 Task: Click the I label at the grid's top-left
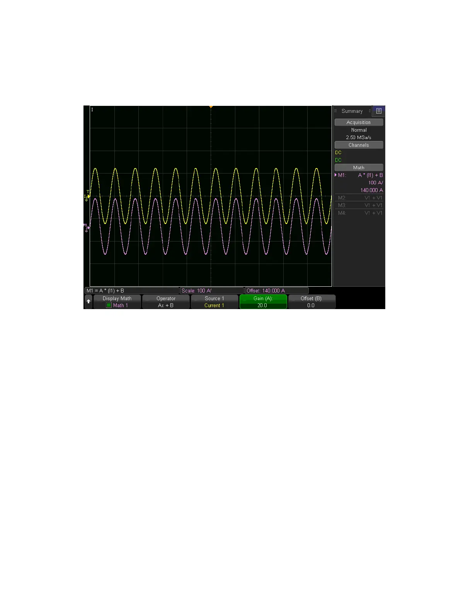[92, 110]
